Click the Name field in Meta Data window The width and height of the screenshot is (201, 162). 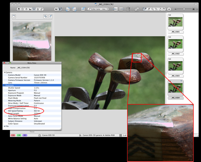tap(23, 67)
